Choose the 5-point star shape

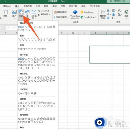pyautogui.click(x=29, y=119)
